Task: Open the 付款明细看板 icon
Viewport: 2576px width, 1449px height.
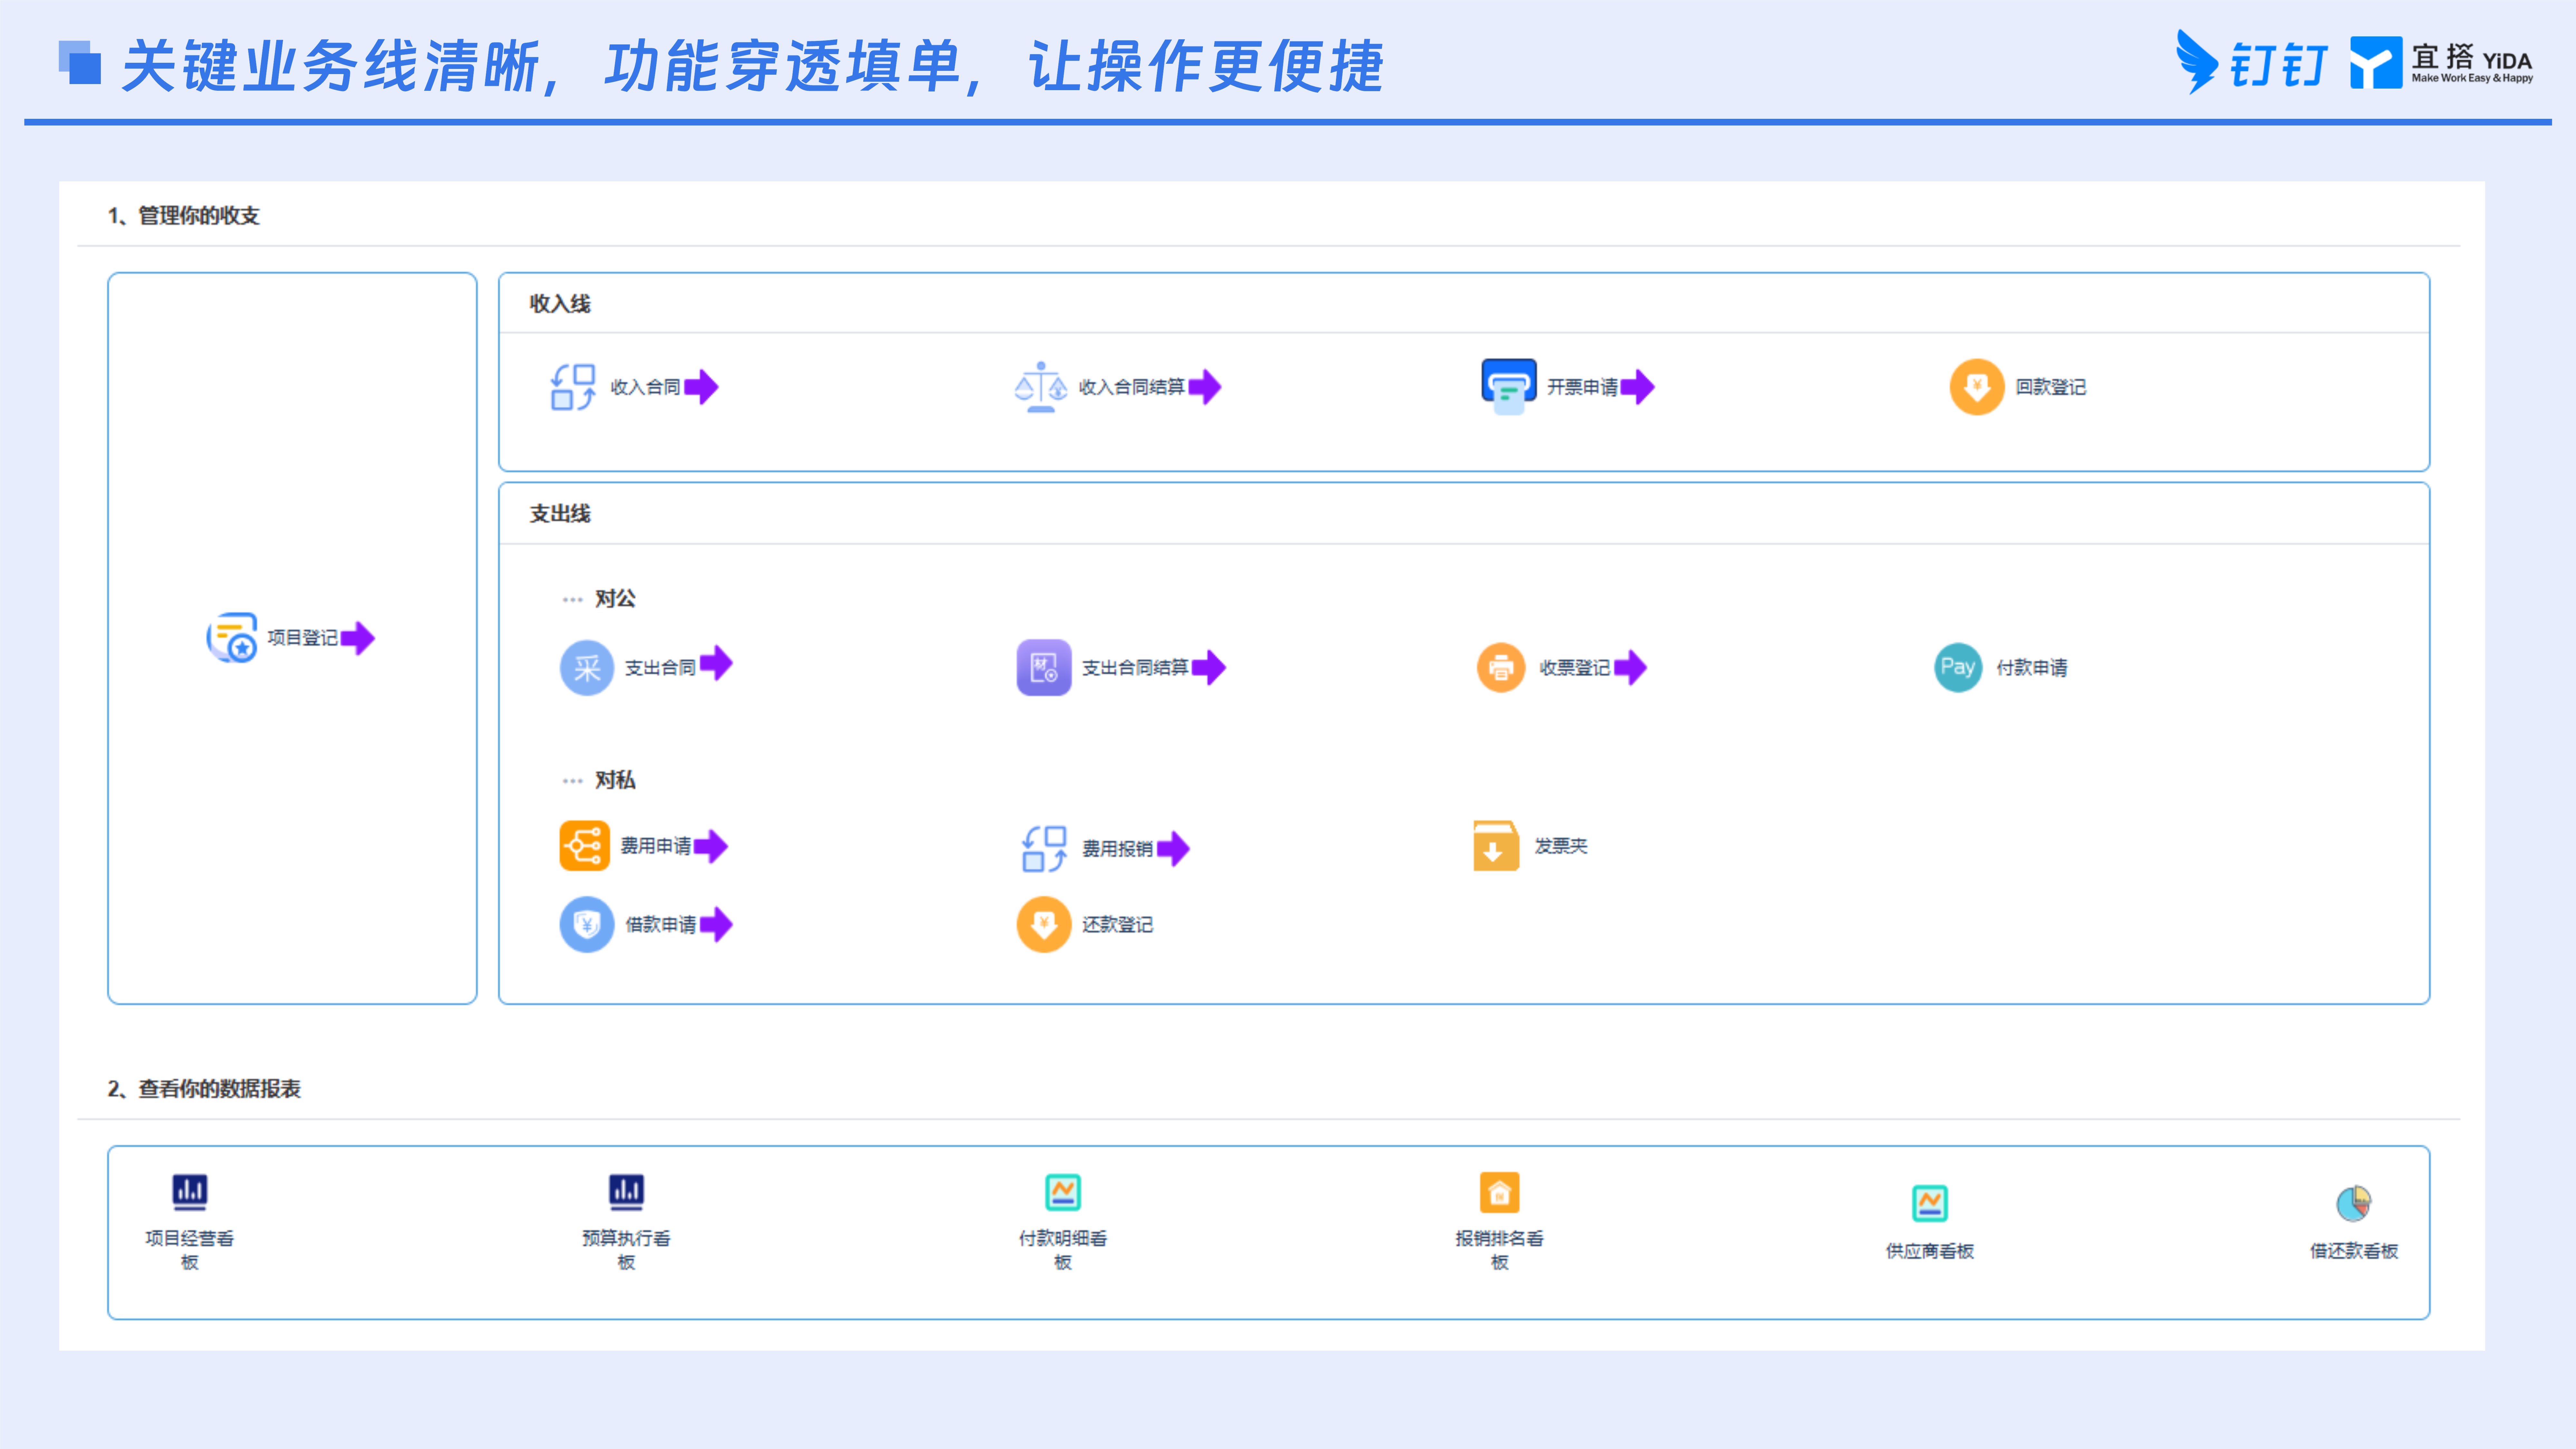Action: pos(1063,1192)
